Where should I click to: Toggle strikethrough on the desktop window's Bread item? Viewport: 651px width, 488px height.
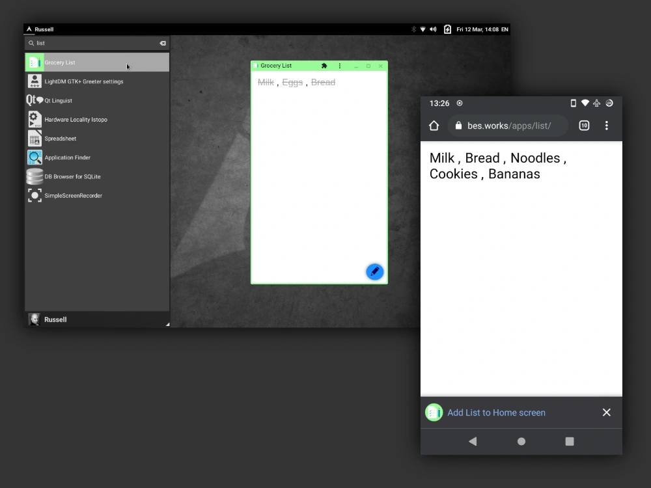323,82
